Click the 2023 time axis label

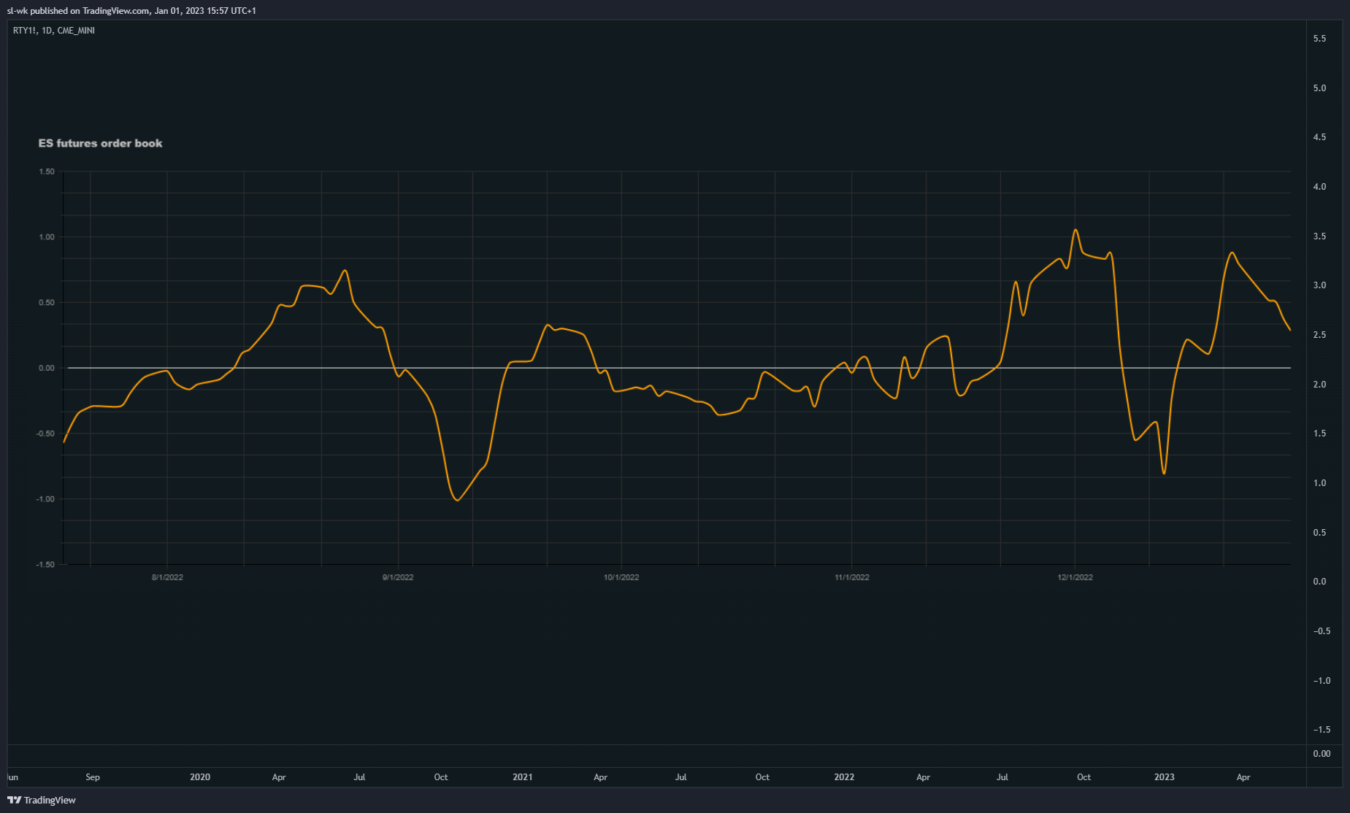[x=1165, y=777]
